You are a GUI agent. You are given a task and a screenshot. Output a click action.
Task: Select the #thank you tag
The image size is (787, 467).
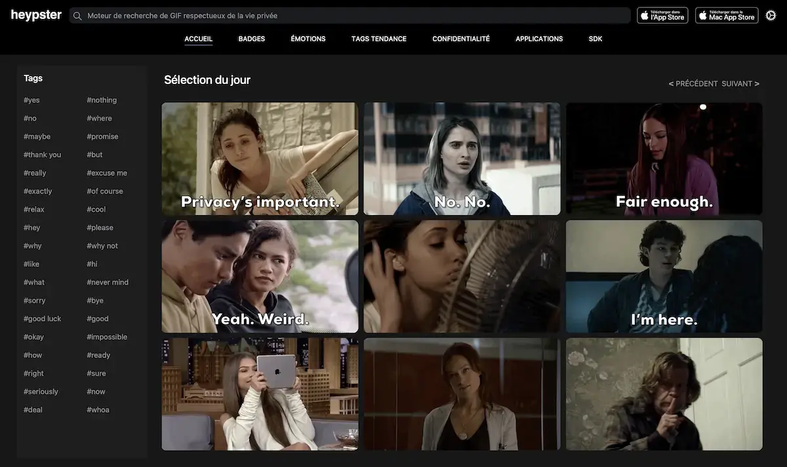point(42,155)
